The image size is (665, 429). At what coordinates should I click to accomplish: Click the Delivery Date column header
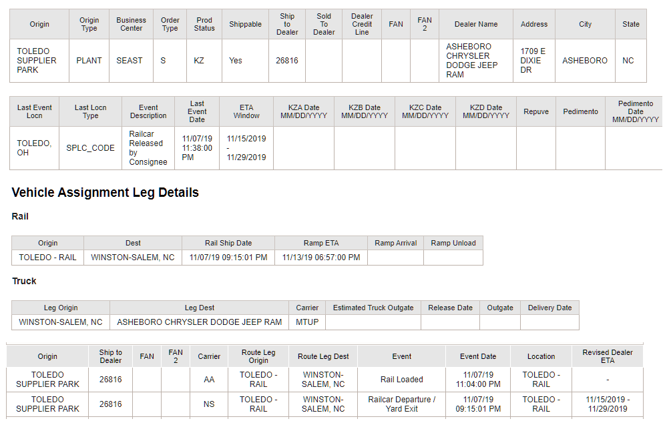pos(549,308)
